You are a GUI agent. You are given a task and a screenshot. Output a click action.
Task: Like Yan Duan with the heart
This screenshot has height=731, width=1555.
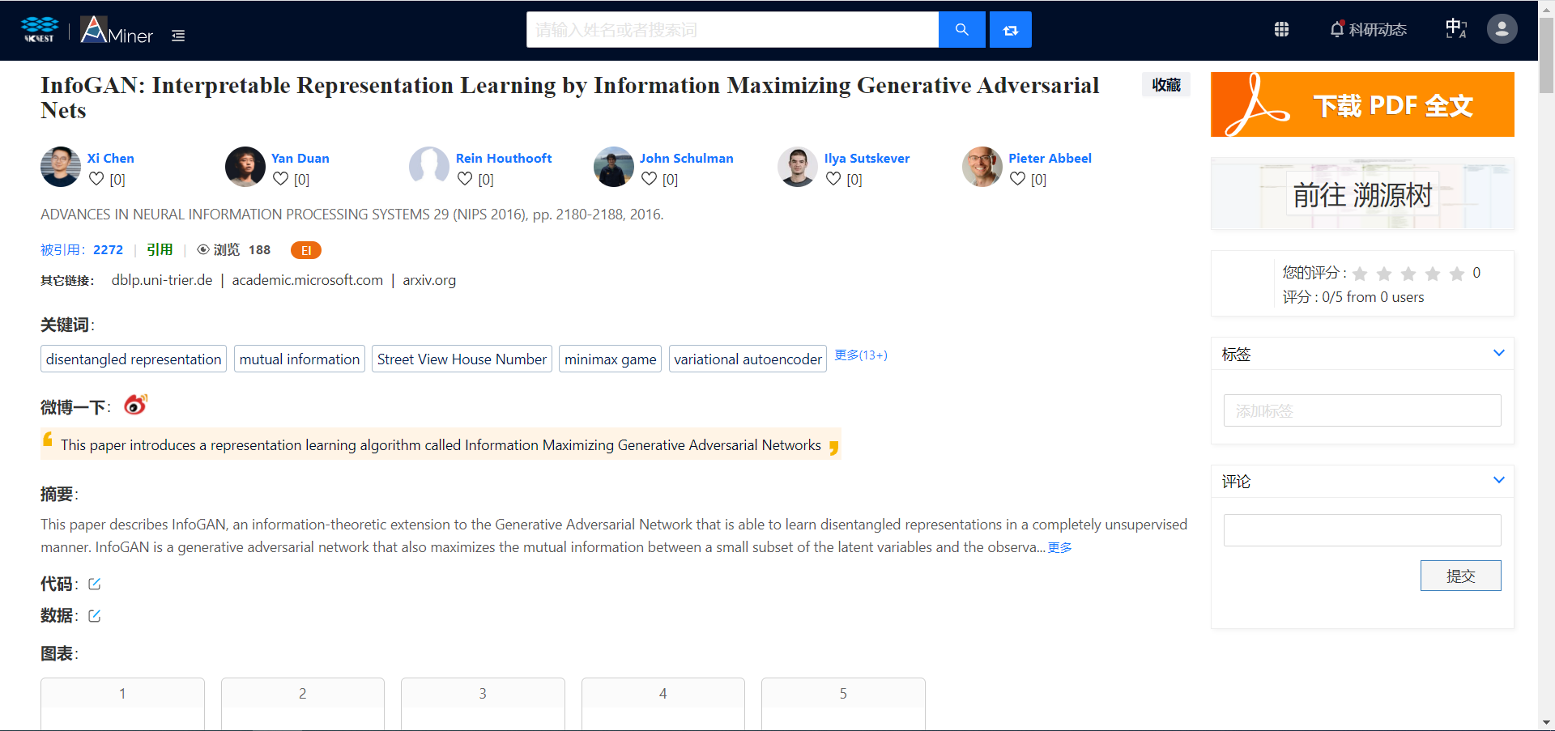[x=280, y=178]
